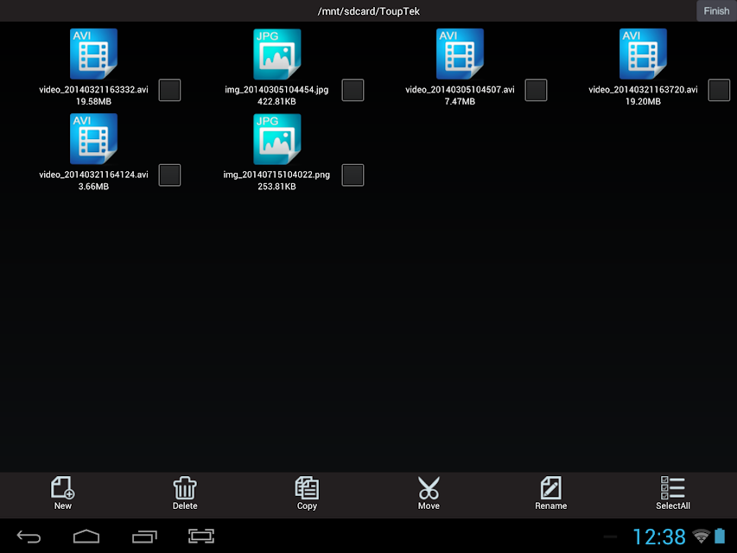The height and width of the screenshot is (553, 737).
Task: Open the AVI icon for video_20140321163720.avi
Action: tap(643, 54)
